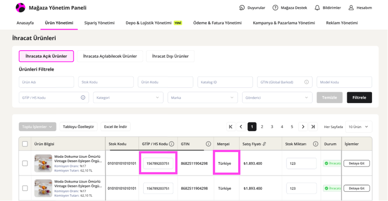Screen dimensions: 388x201
Task: Open the Depo & Lojistik Yönetimi menu
Action: pyautogui.click(x=149, y=23)
